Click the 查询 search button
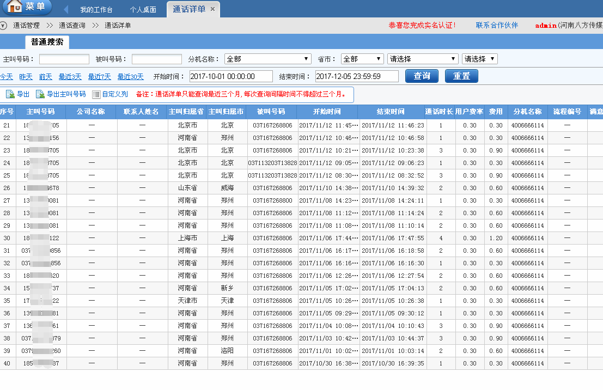This screenshot has width=603, height=390. (423, 76)
